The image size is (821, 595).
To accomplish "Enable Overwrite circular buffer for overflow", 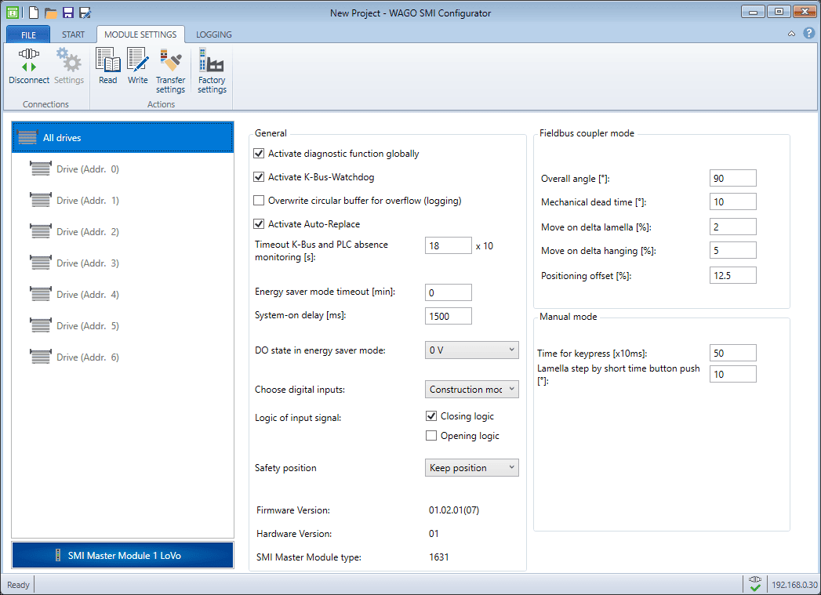I will (x=260, y=201).
